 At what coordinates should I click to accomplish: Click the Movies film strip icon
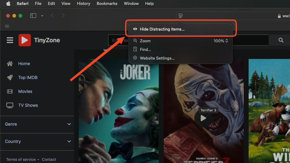click(10, 91)
